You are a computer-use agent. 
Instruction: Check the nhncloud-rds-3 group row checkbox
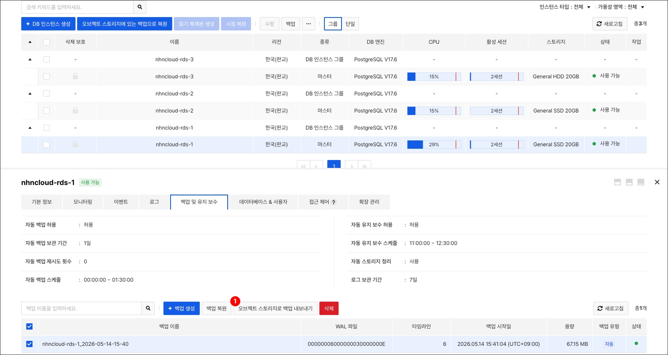tap(46, 59)
